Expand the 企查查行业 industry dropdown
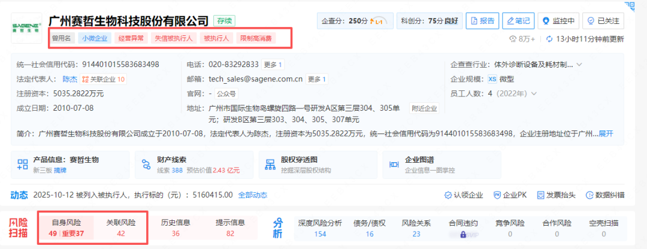This screenshot has width=647, height=249. (x=579, y=65)
